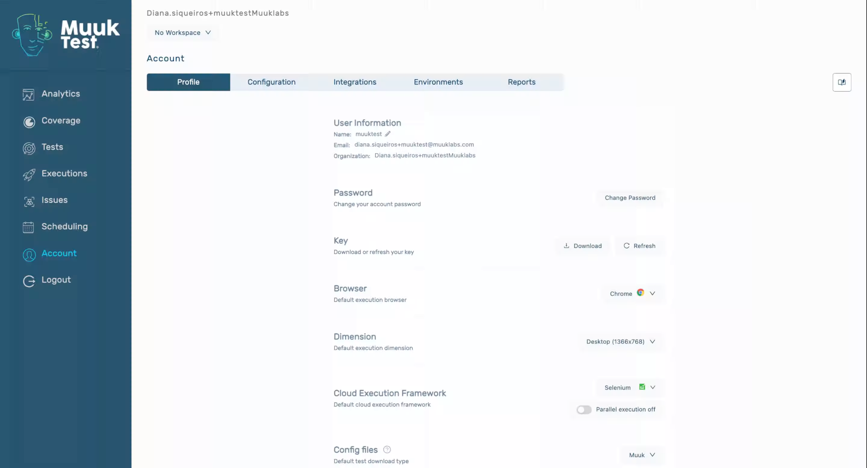Go to Scheduling in sidebar
Image resolution: width=867 pixels, height=468 pixels.
[65, 226]
